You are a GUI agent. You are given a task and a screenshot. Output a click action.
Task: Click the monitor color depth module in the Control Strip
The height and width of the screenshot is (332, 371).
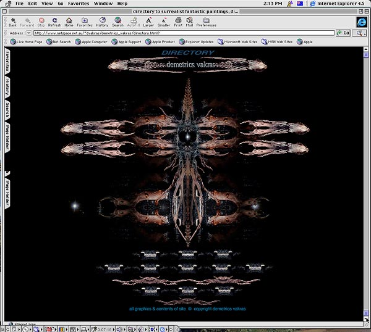pos(61,329)
